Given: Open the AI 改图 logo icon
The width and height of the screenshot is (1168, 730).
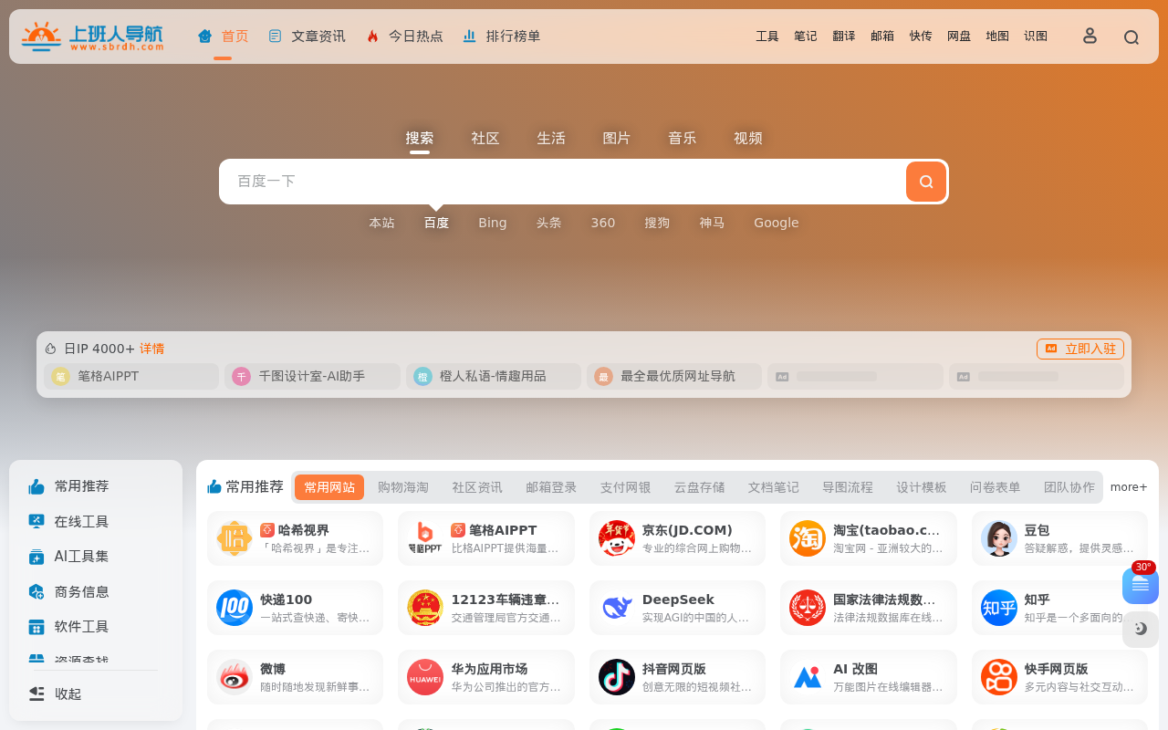Looking at the screenshot, I should pyautogui.click(x=808, y=677).
